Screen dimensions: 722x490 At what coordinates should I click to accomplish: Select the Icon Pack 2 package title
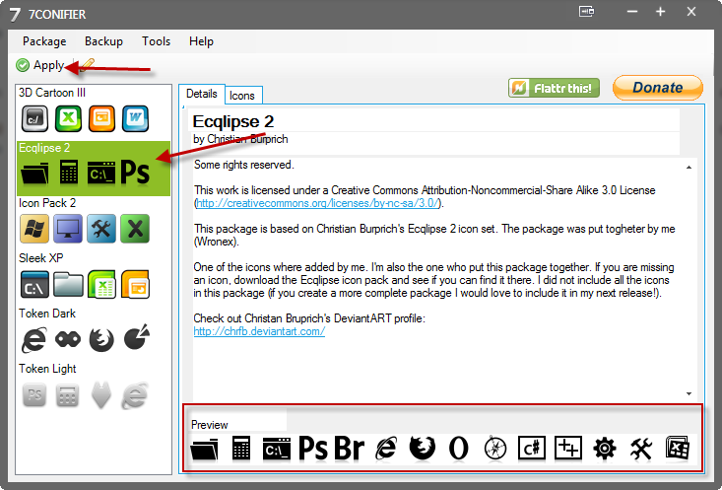tap(47, 203)
